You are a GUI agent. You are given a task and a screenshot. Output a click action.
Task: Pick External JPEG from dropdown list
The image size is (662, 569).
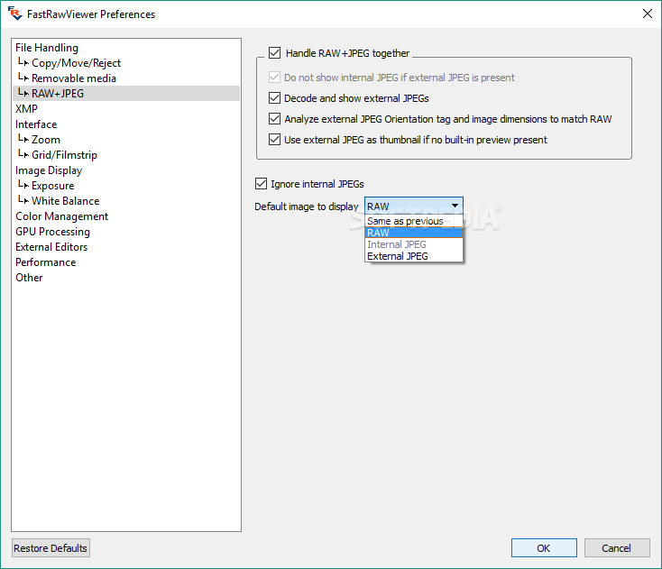point(414,256)
